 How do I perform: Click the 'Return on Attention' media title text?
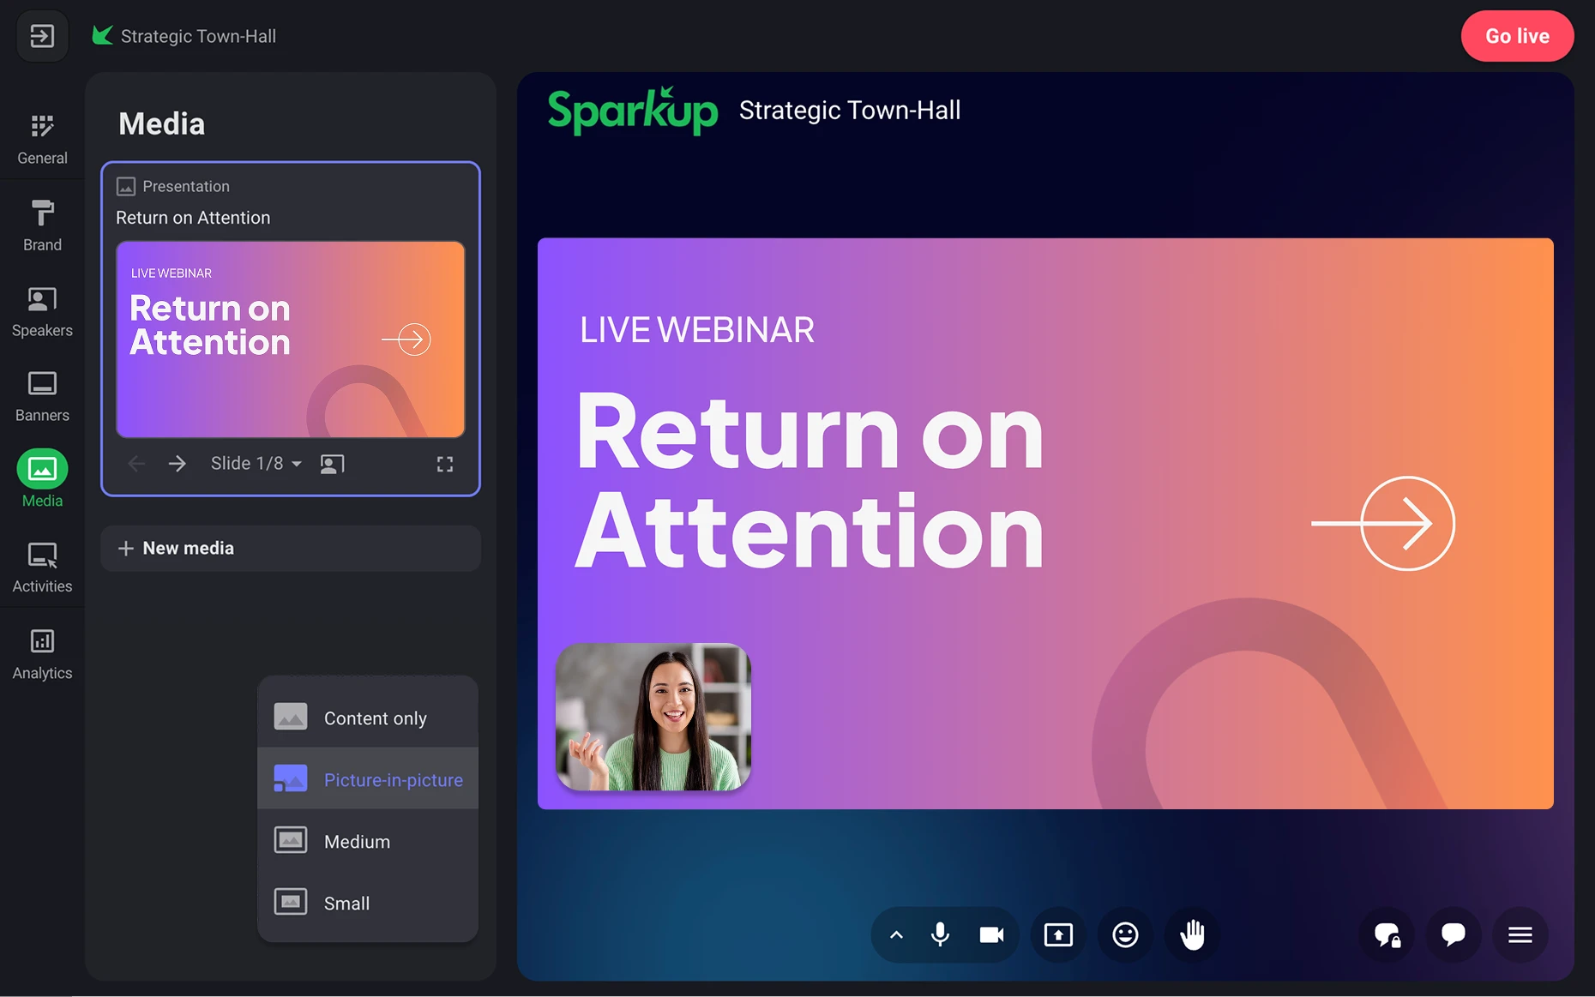[x=193, y=218]
